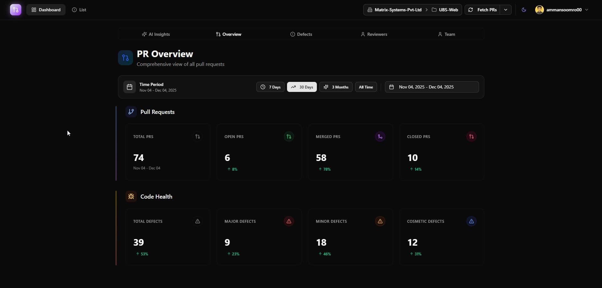Expand the Fetch PRs dropdown arrow
Viewport: 602px width, 288px height.
(x=506, y=10)
